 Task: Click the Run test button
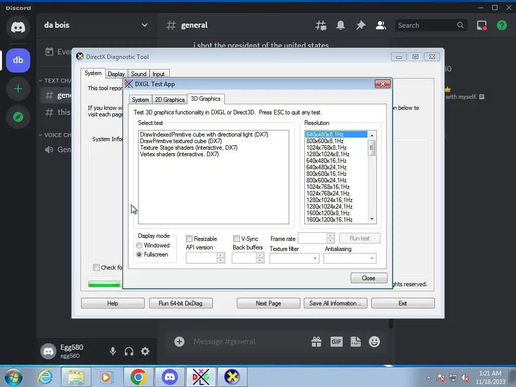click(359, 238)
